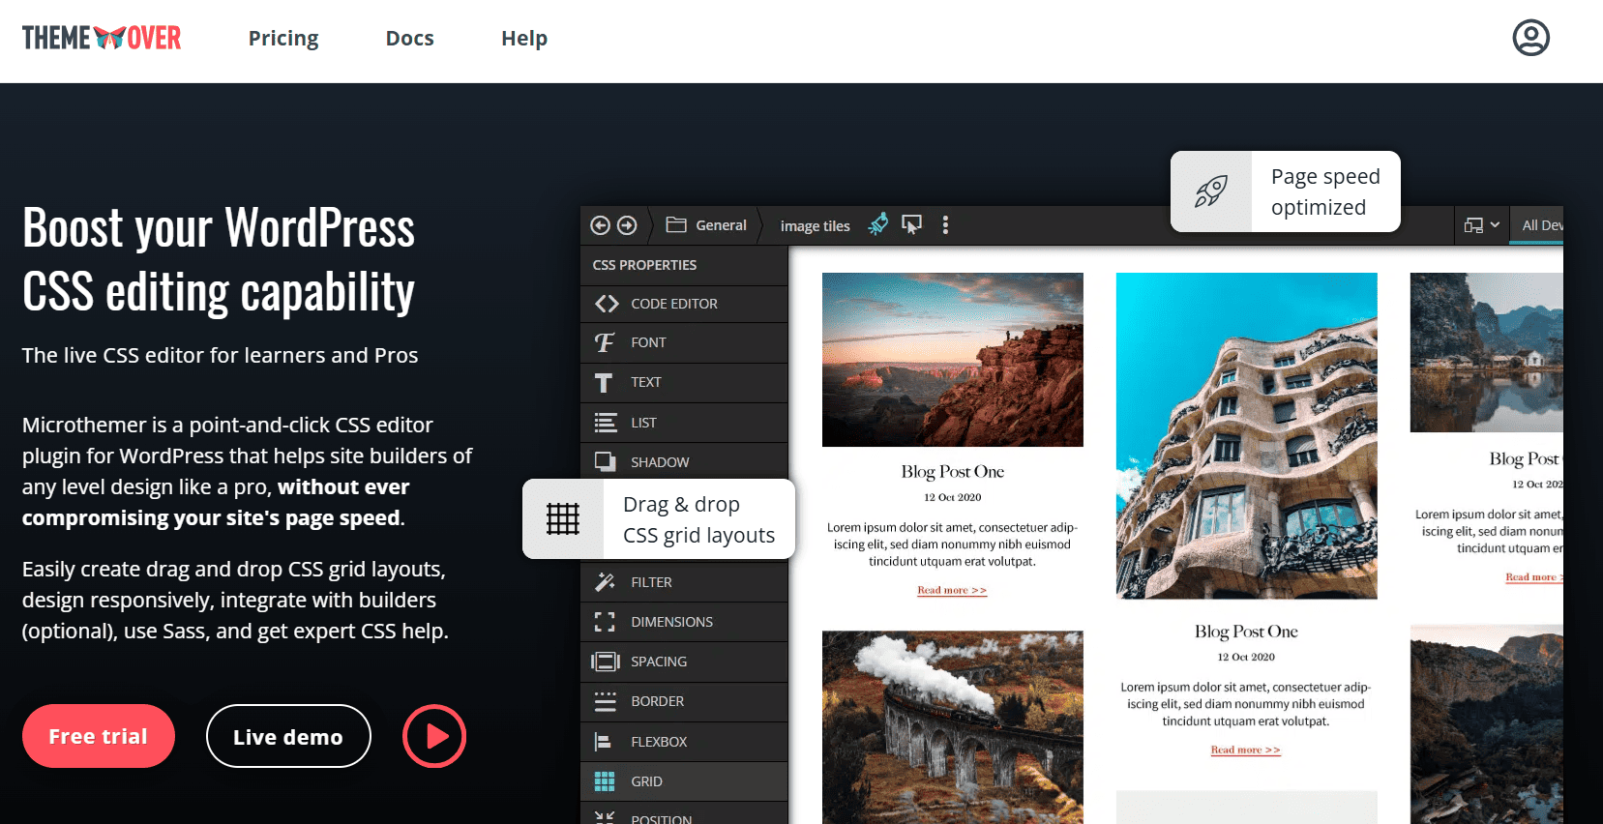Open the Help menu item
The width and height of the screenshot is (1603, 824).
tap(524, 39)
